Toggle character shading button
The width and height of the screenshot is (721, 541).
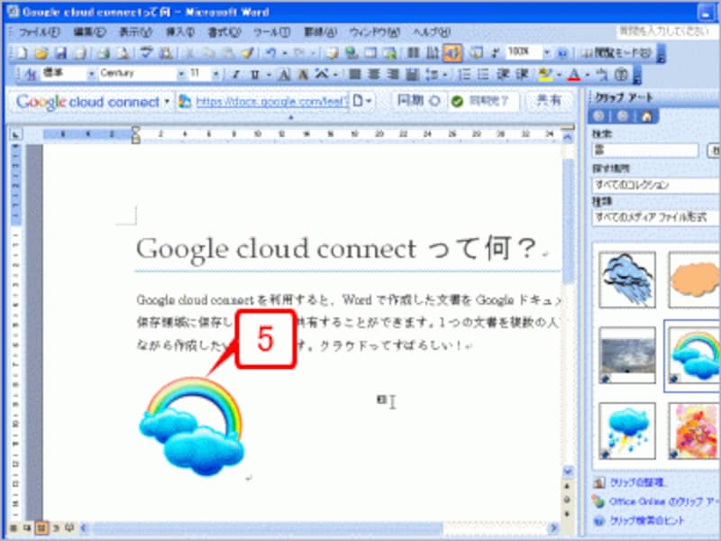[x=303, y=74]
